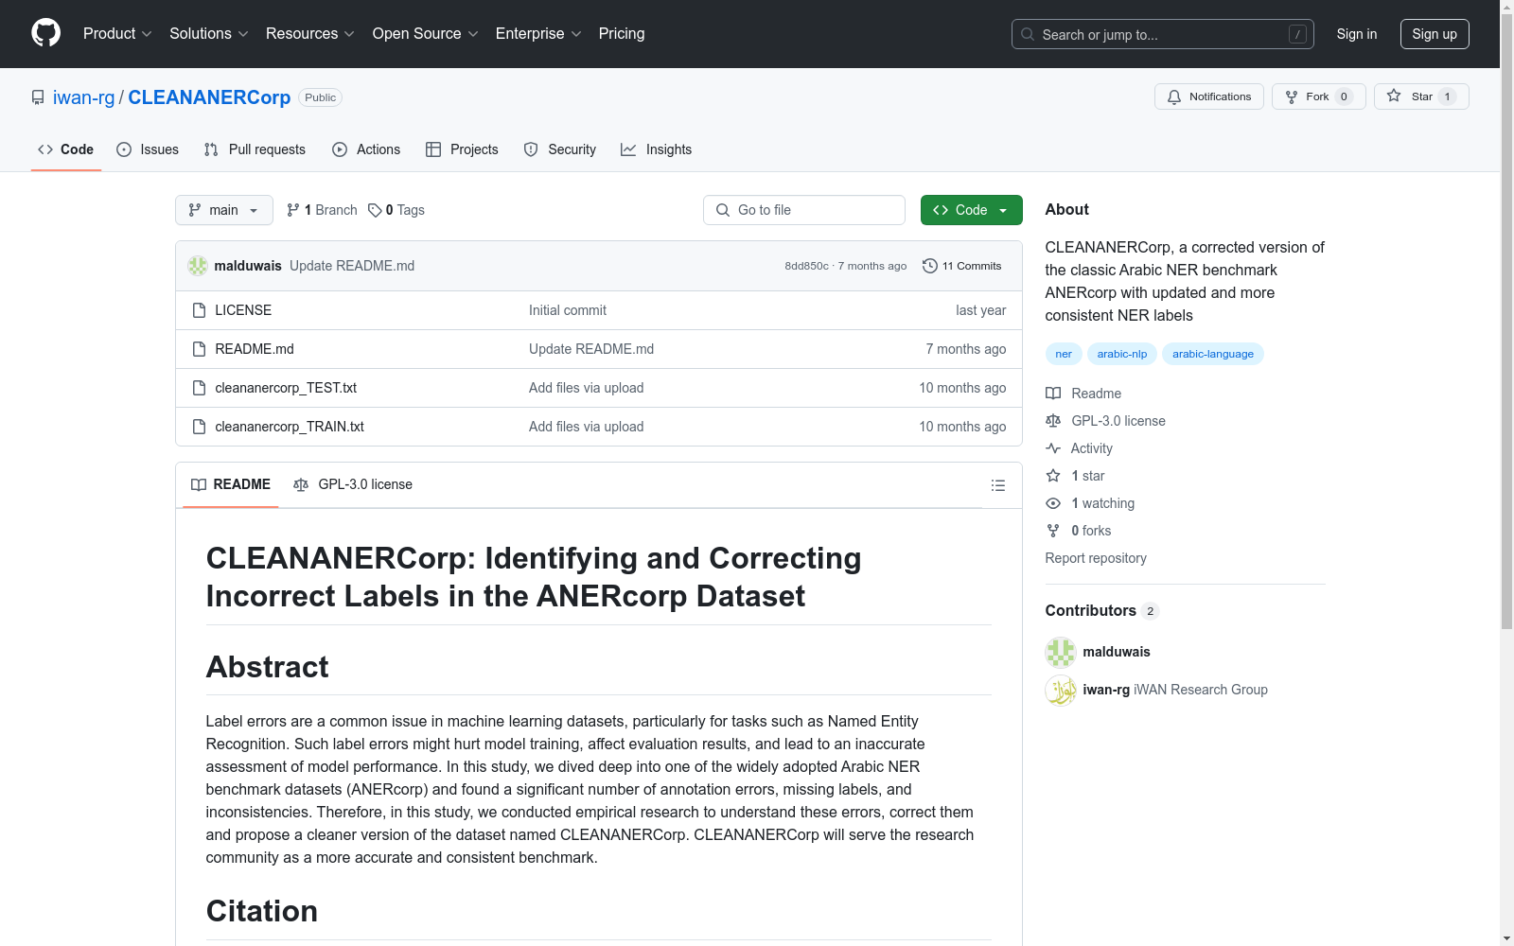The height and width of the screenshot is (946, 1514).
Task: Switch to the Projects tab
Action: [x=462, y=149]
